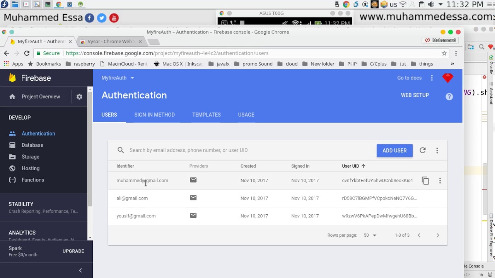
Task: Open the muhammed user row options menu
Action: click(x=440, y=181)
